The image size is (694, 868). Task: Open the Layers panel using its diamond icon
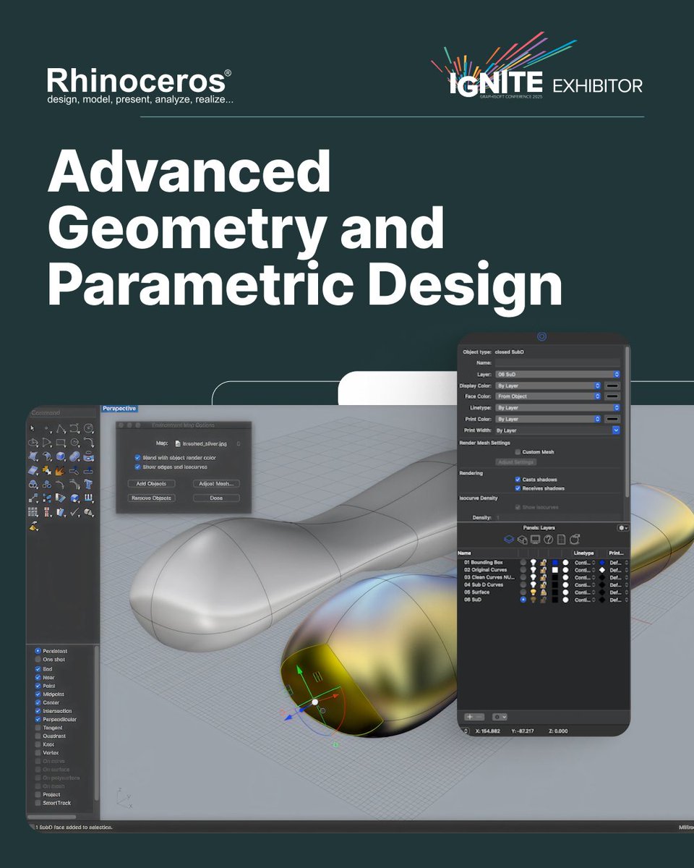click(x=509, y=538)
